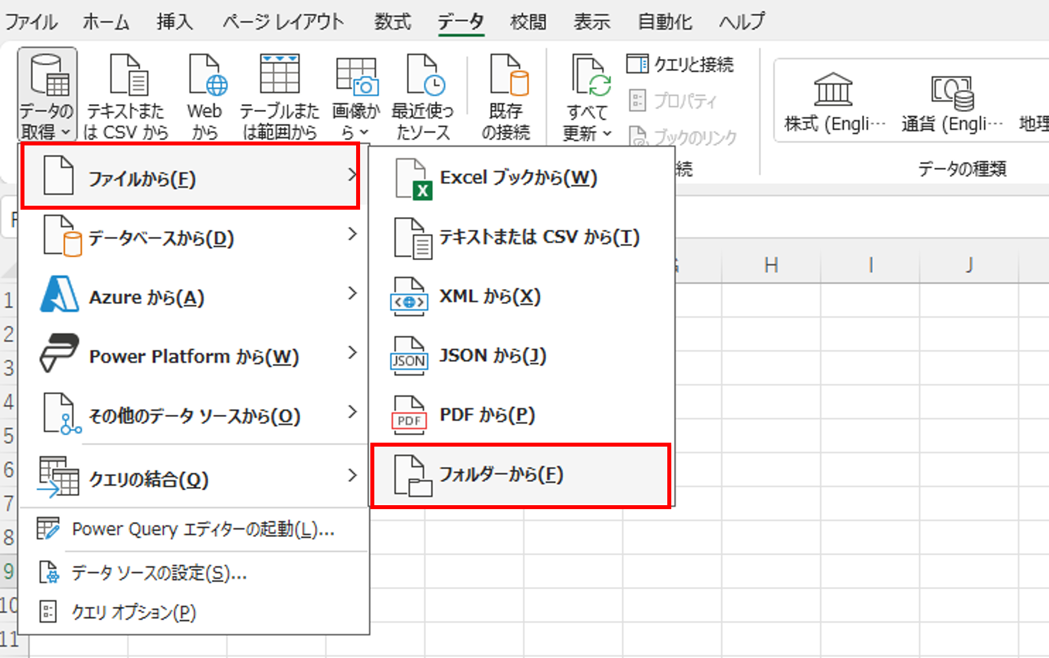Expand arrow next to Power Platform から(W)
This screenshot has width=1049, height=658.
[353, 352]
